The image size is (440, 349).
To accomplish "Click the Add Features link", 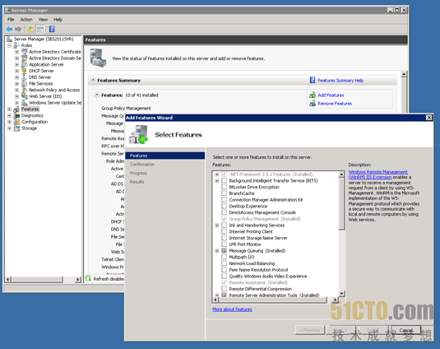I will [x=331, y=95].
